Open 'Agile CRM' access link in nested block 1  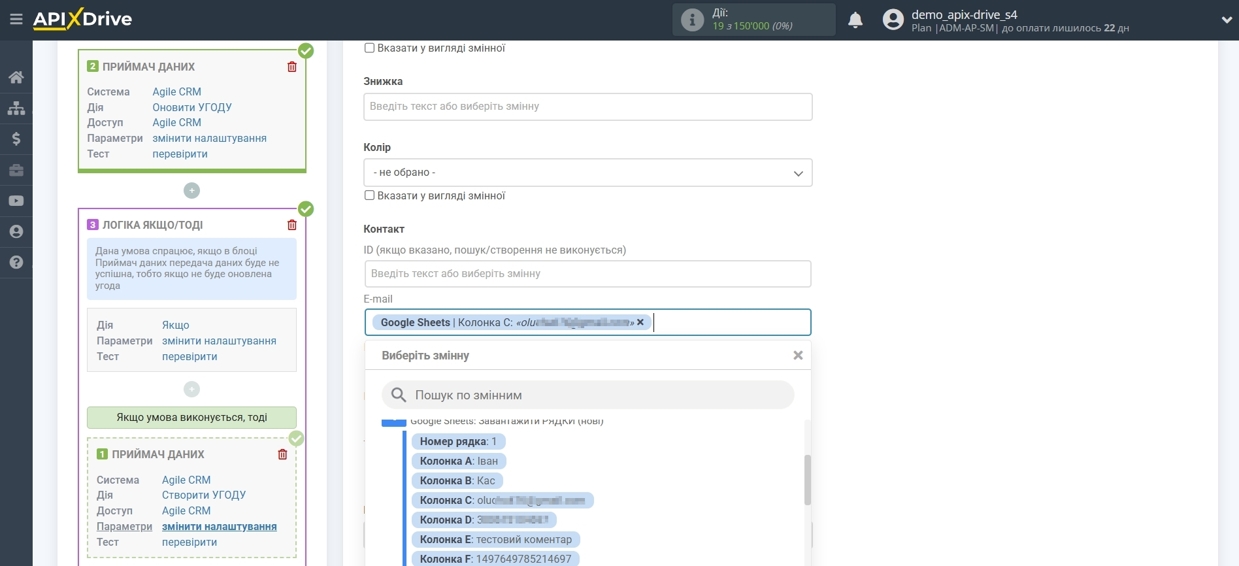tap(186, 510)
